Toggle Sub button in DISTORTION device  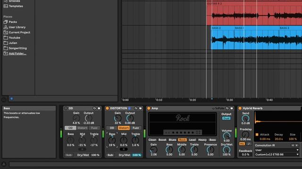pyautogui.click(x=110, y=155)
